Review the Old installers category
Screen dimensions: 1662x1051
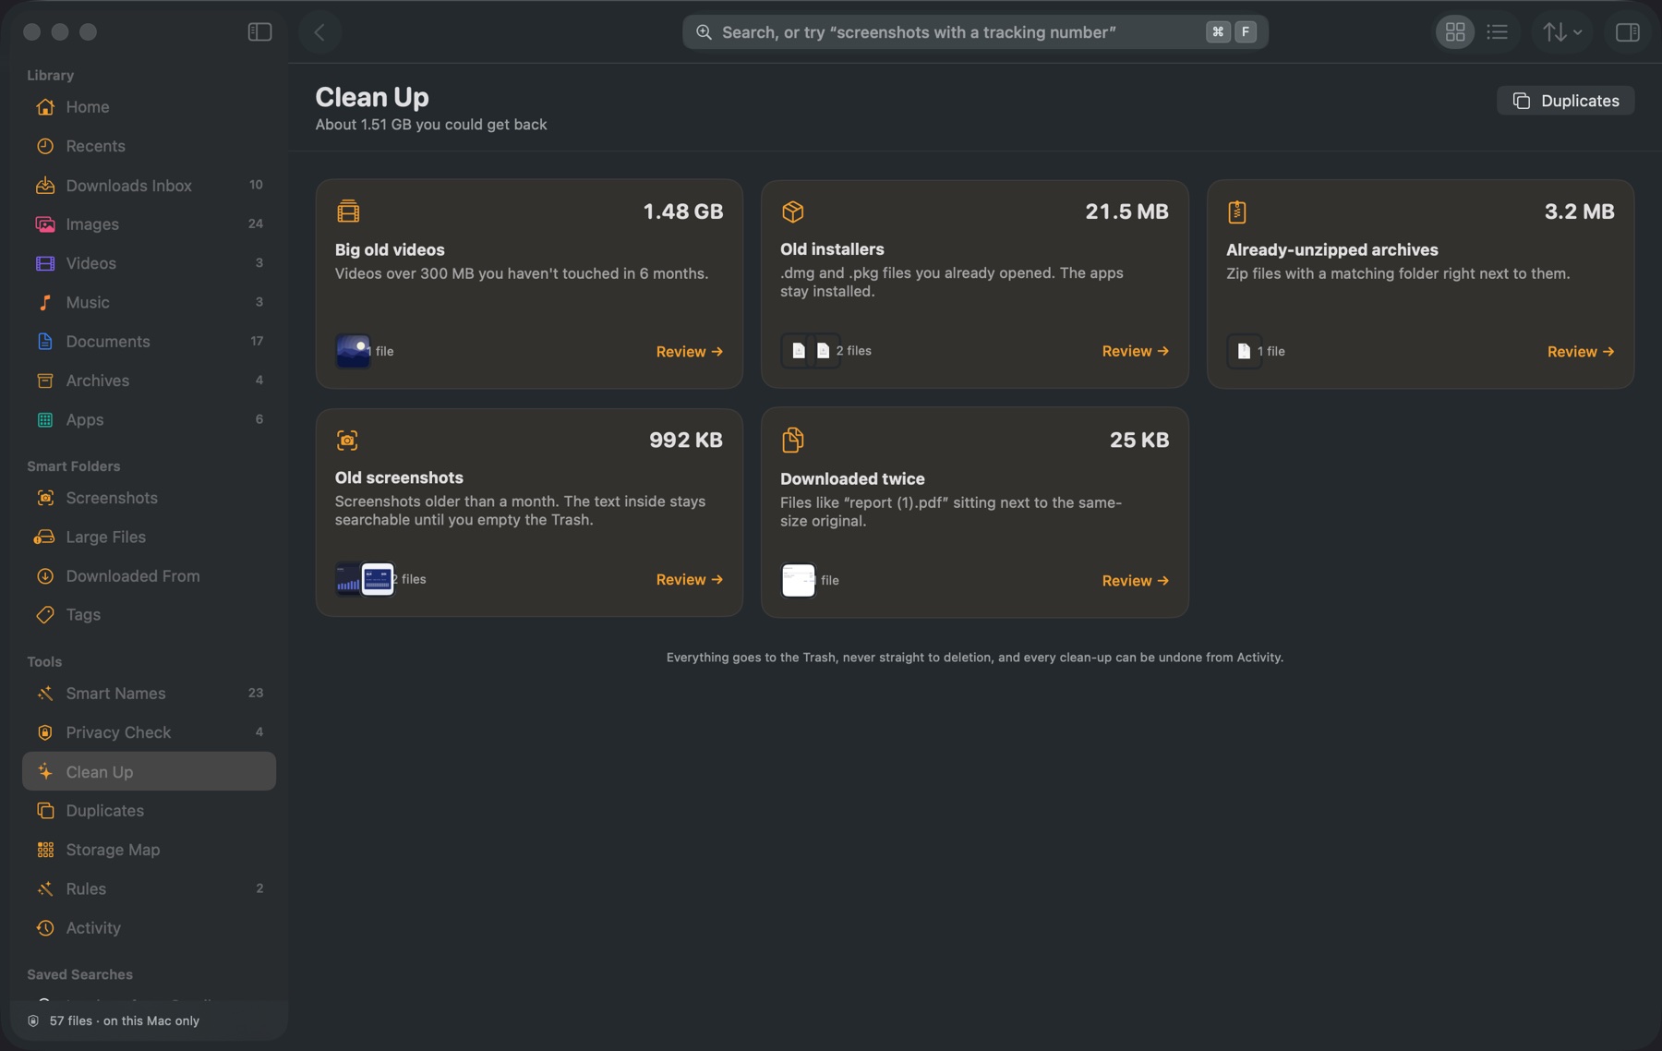pos(1136,351)
